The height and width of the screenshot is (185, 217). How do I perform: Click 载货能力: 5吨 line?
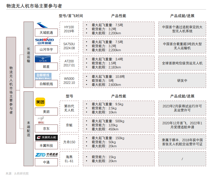point(102,81)
